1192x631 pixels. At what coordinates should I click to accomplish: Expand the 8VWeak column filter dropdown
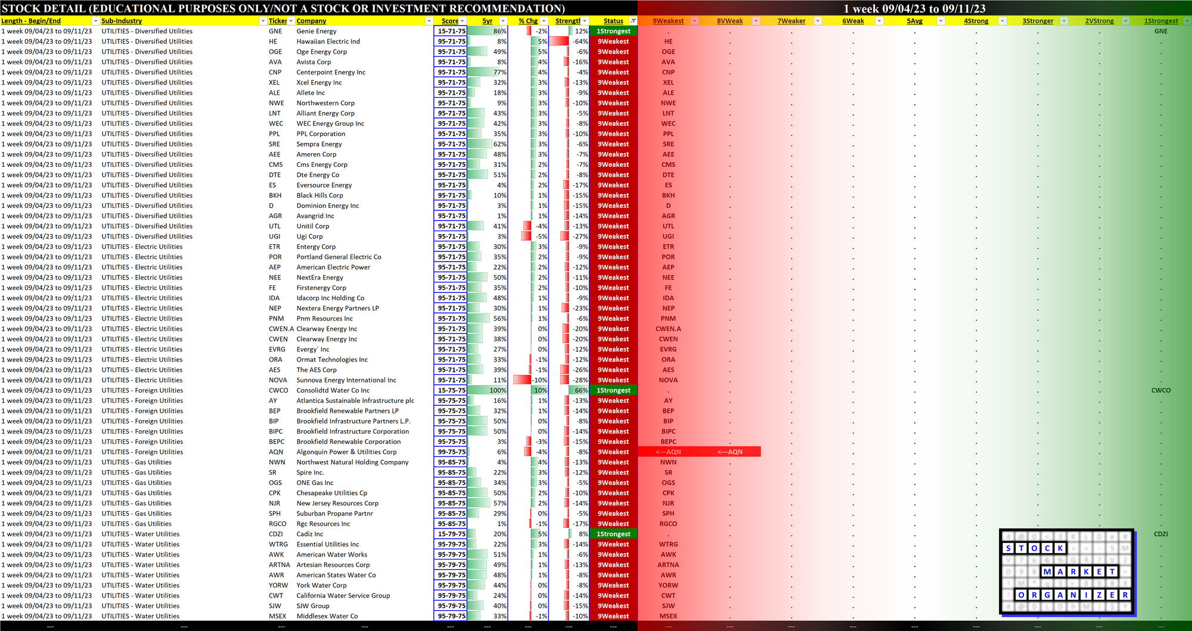pos(756,21)
